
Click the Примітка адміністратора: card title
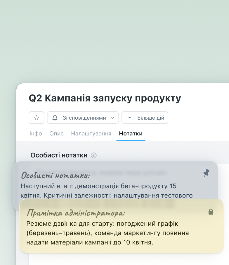pos(76,213)
